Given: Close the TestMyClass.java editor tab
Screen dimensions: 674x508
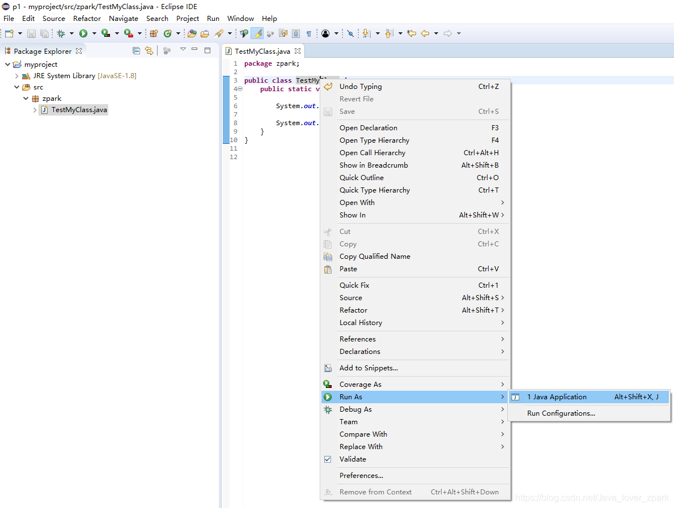Looking at the screenshot, I should pos(298,51).
